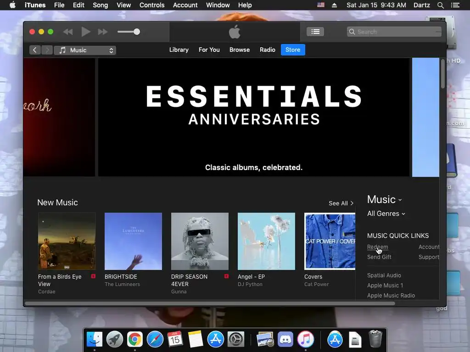Click the next track fast-forward button
470x352 pixels.
click(103, 32)
